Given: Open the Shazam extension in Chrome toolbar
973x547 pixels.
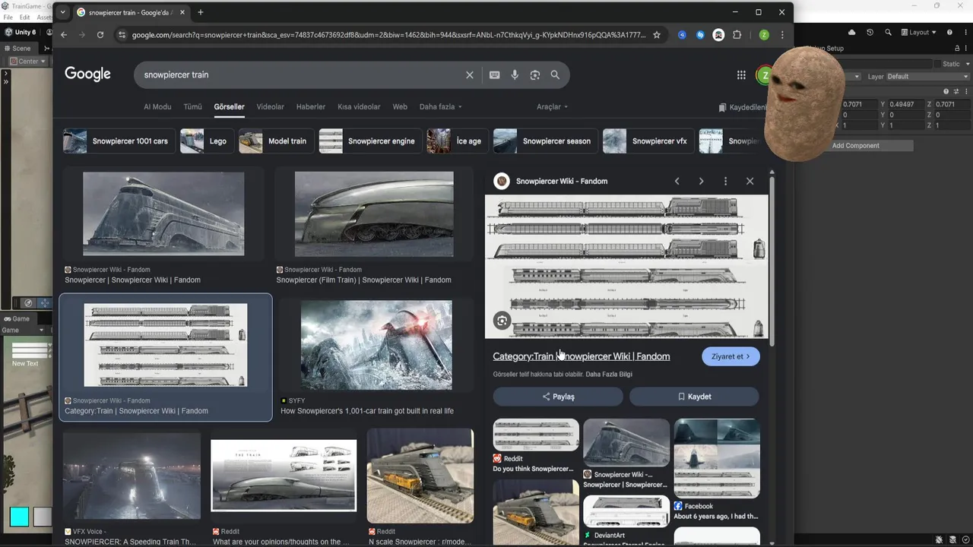Looking at the screenshot, I should [700, 35].
